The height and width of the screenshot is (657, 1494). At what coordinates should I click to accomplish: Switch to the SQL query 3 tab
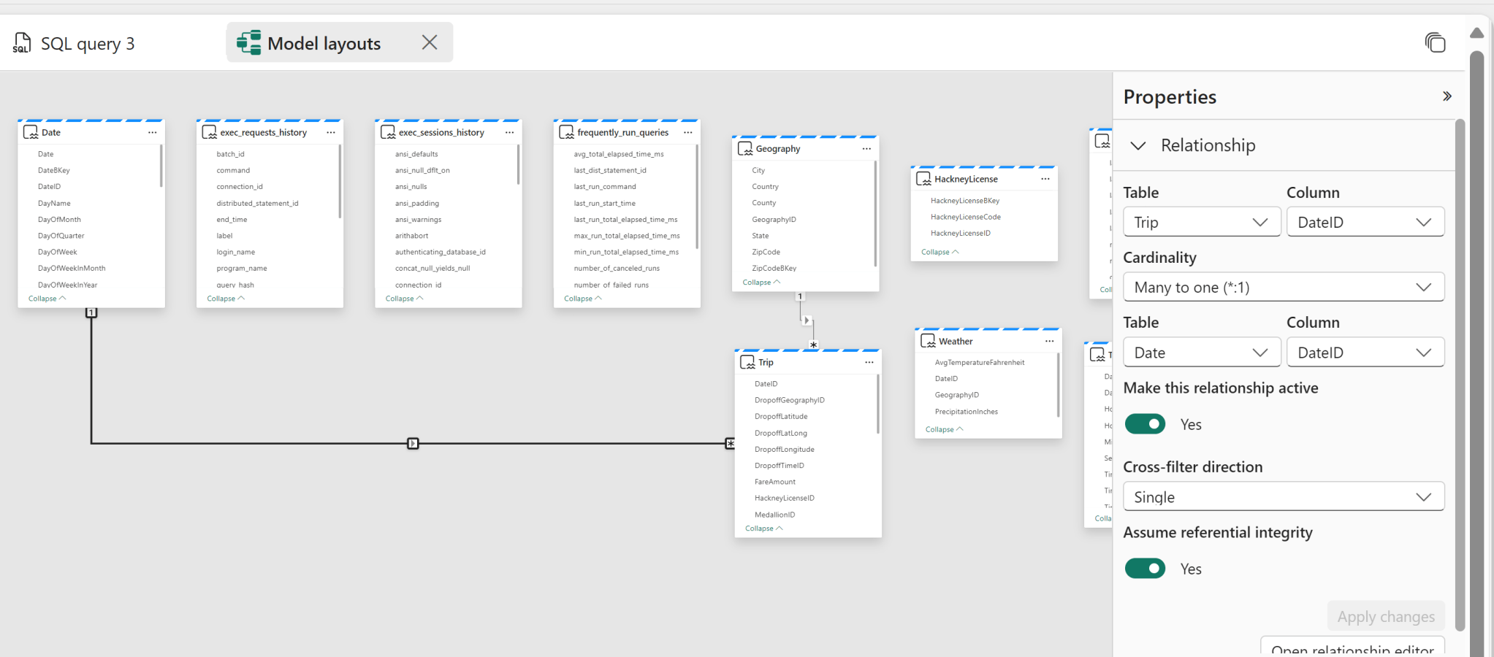pos(88,42)
